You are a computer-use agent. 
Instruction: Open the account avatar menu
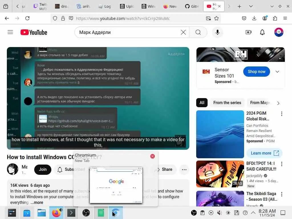click(x=279, y=32)
